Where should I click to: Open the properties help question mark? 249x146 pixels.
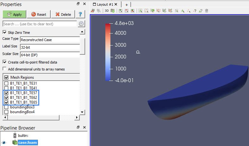point(80,14)
